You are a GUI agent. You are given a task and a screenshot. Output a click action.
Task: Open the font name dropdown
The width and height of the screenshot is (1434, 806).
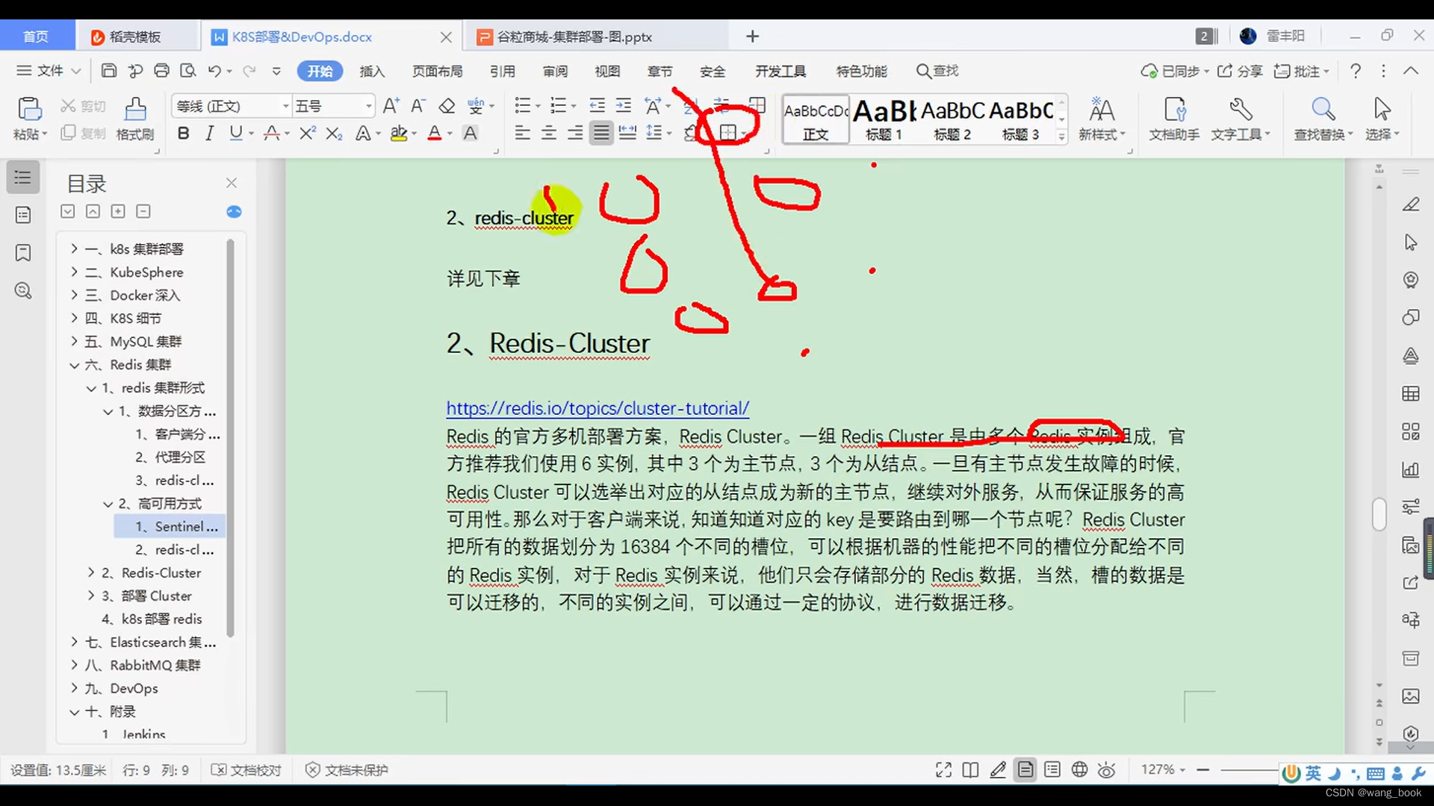pos(285,106)
